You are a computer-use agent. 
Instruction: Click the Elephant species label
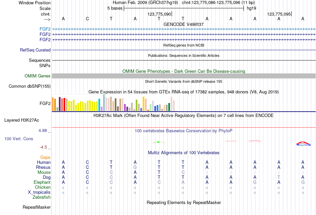coord(42,182)
